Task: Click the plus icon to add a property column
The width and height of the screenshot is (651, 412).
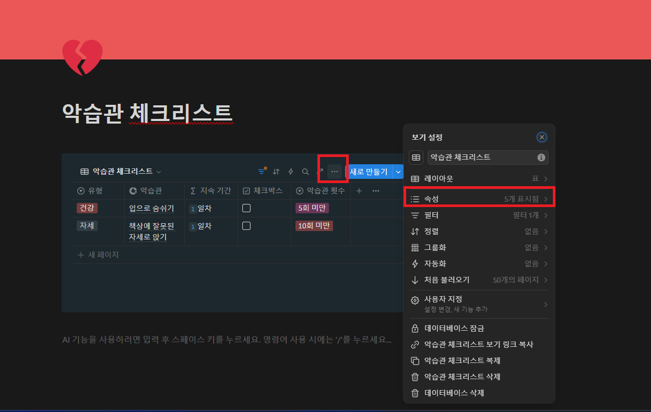Action: [x=359, y=190]
